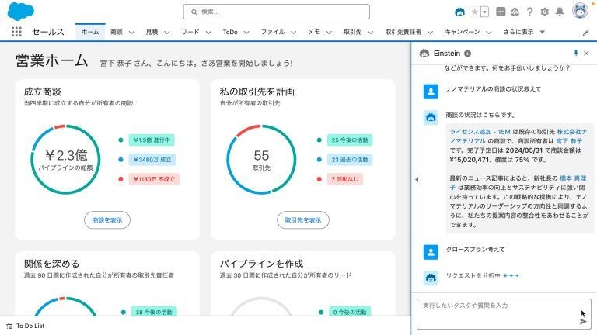Click the ¥2.3億 pipeline donut chart
The height and width of the screenshot is (335, 597).
point(65,160)
